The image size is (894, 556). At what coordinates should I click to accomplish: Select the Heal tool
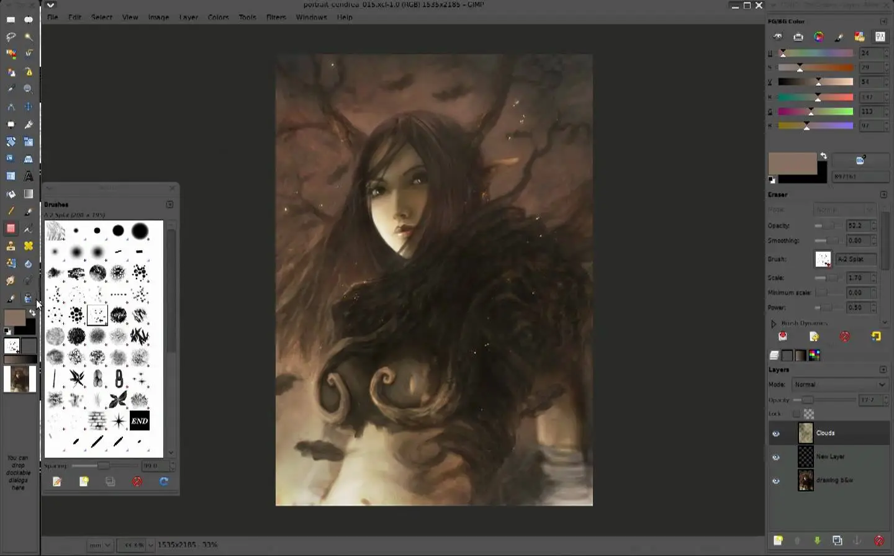point(28,246)
